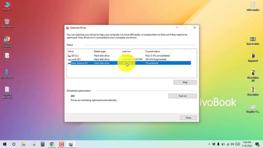Click the '2% analyzed' status cell
Image resolution: width=263 pixels, height=148 pixels.
click(152, 63)
